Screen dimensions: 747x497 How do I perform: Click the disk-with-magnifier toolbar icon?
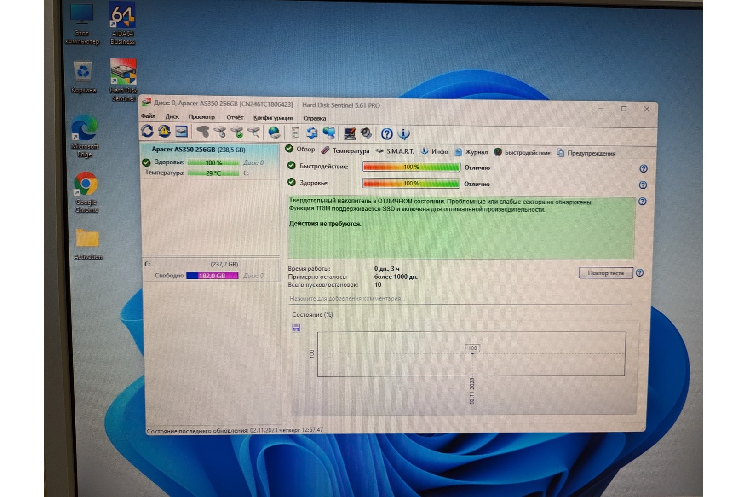click(253, 133)
